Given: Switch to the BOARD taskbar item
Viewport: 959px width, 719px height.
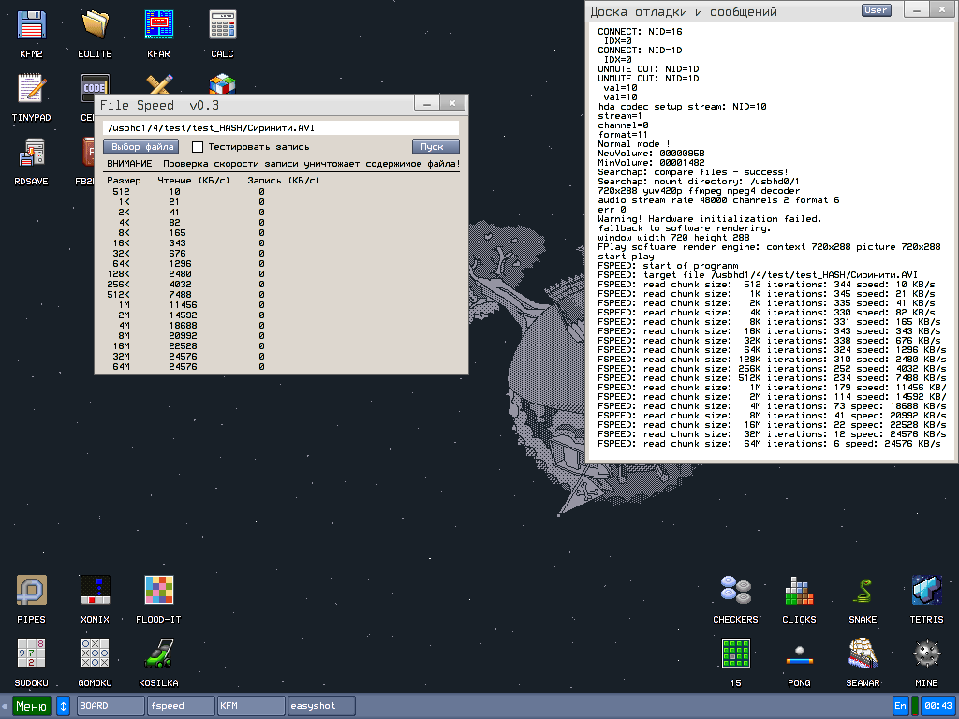Looking at the screenshot, I should click(x=111, y=705).
